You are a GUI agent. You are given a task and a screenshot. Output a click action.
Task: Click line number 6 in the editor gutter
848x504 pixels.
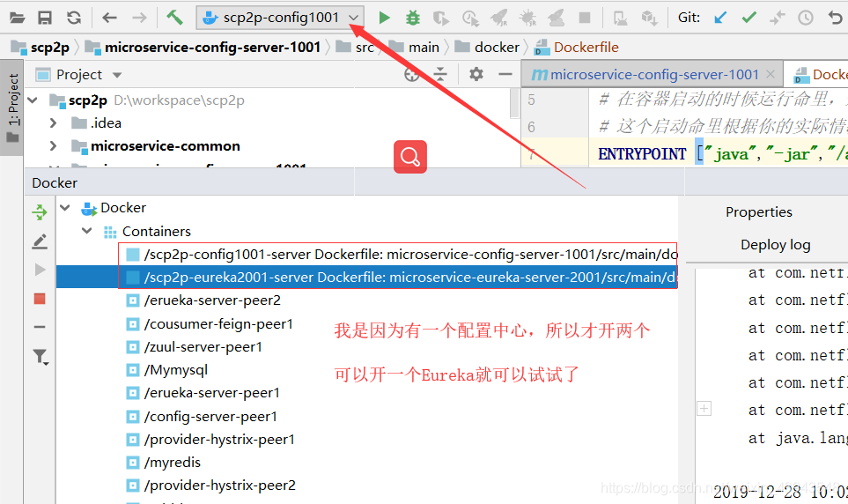coord(532,127)
